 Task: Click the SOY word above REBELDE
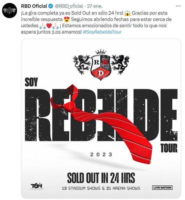(31, 82)
